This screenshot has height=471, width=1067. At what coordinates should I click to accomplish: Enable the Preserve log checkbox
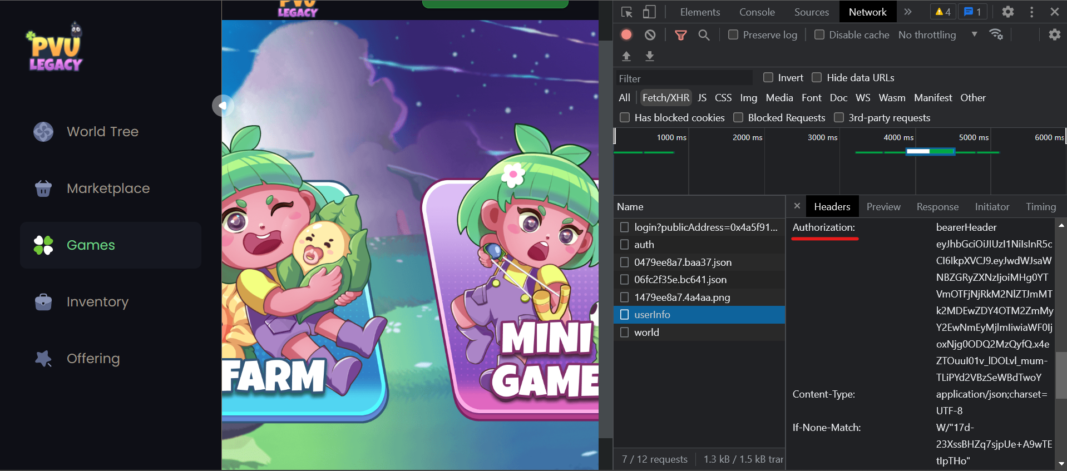[733, 34]
